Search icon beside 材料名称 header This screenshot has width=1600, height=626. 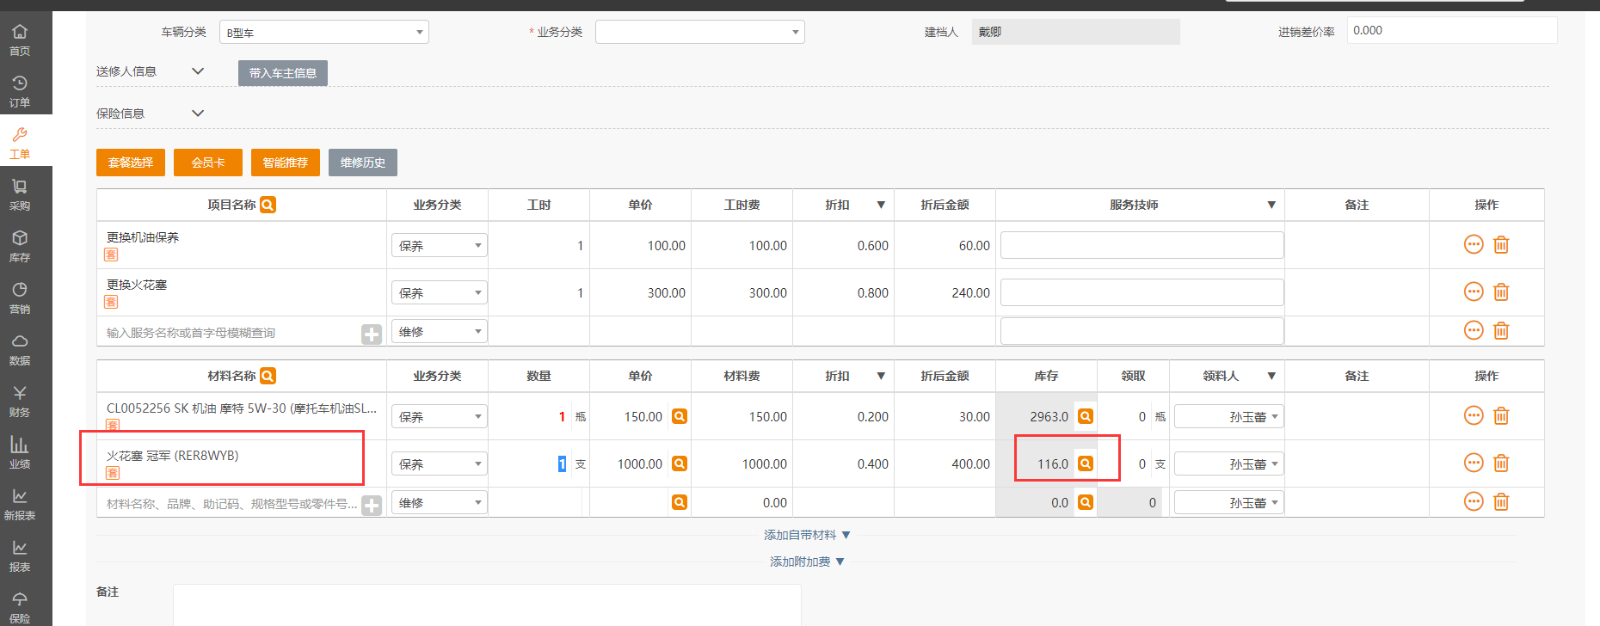point(268,376)
